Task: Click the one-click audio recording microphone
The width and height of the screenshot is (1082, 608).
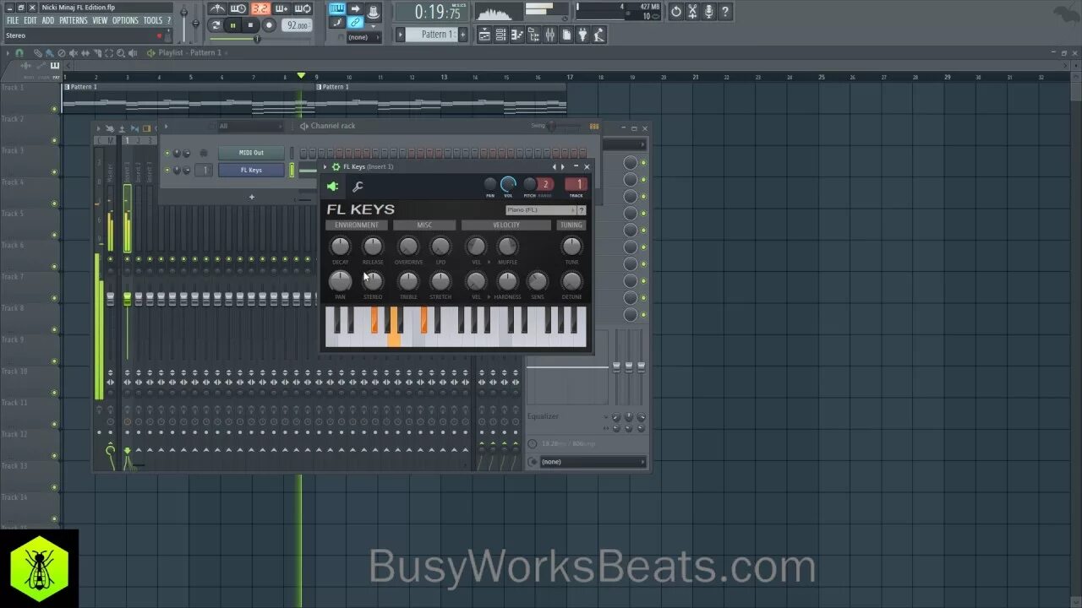Action: pyautogui.click(x=709, y=12)
